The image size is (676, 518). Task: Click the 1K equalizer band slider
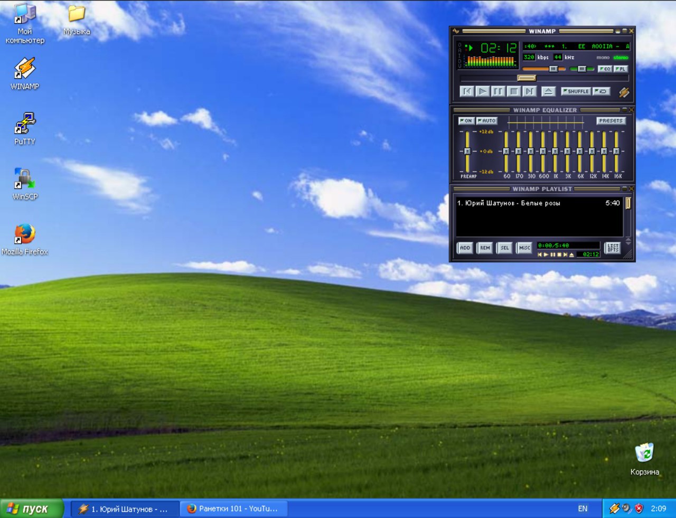point(555,152)
